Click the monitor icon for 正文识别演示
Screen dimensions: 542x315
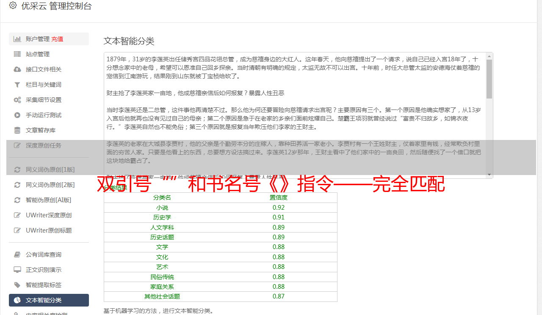coord(17,270)
